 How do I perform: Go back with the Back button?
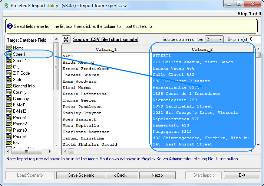pyautogui.click(x=122, y=175)
